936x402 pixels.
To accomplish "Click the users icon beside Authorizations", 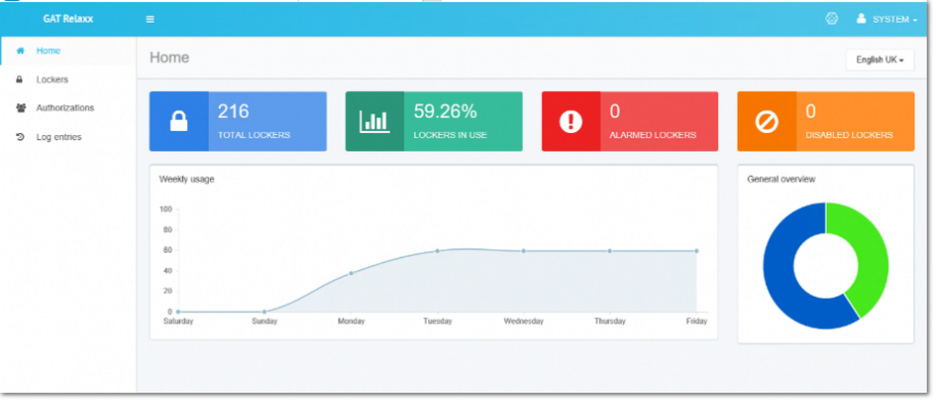I will [x=20, y=108].
